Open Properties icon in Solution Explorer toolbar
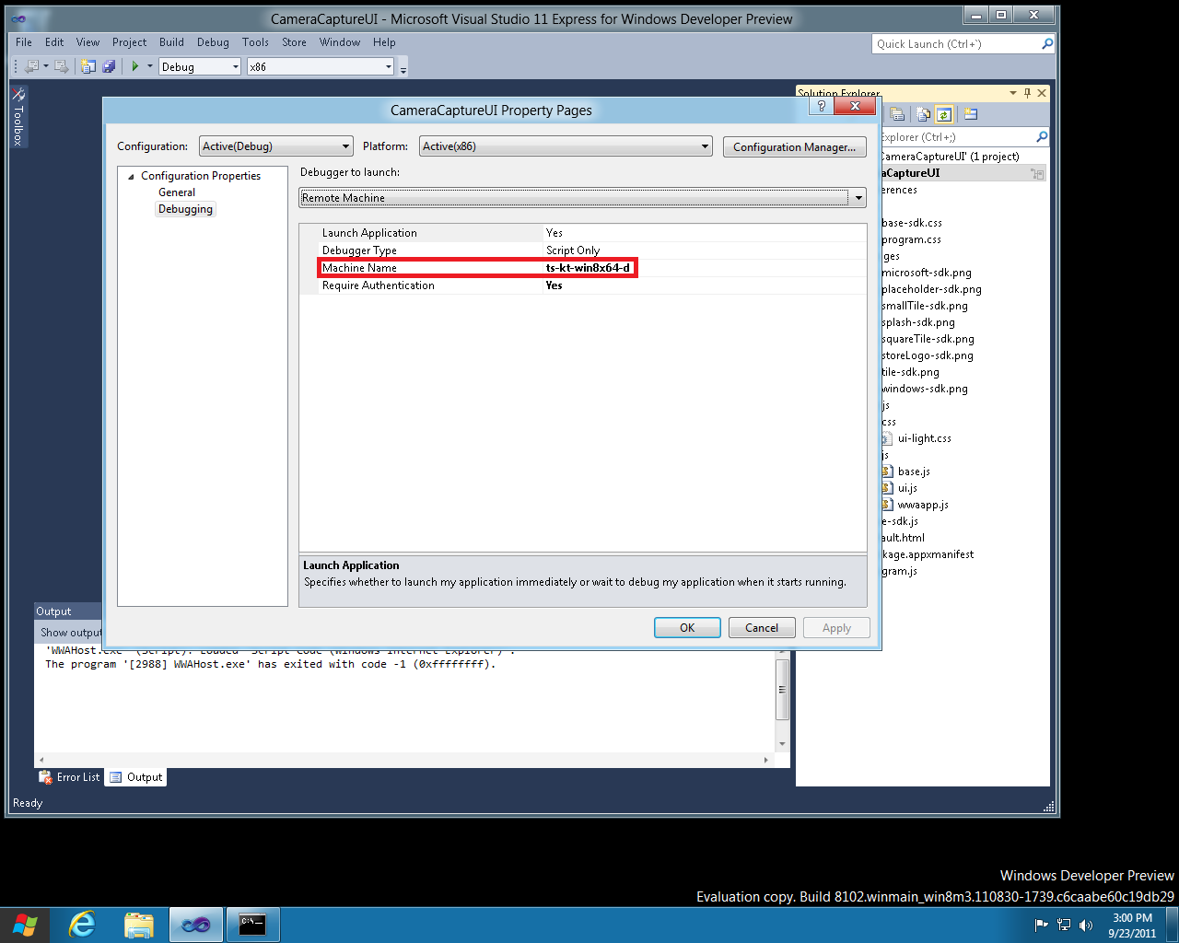 [x=897, y=113]
